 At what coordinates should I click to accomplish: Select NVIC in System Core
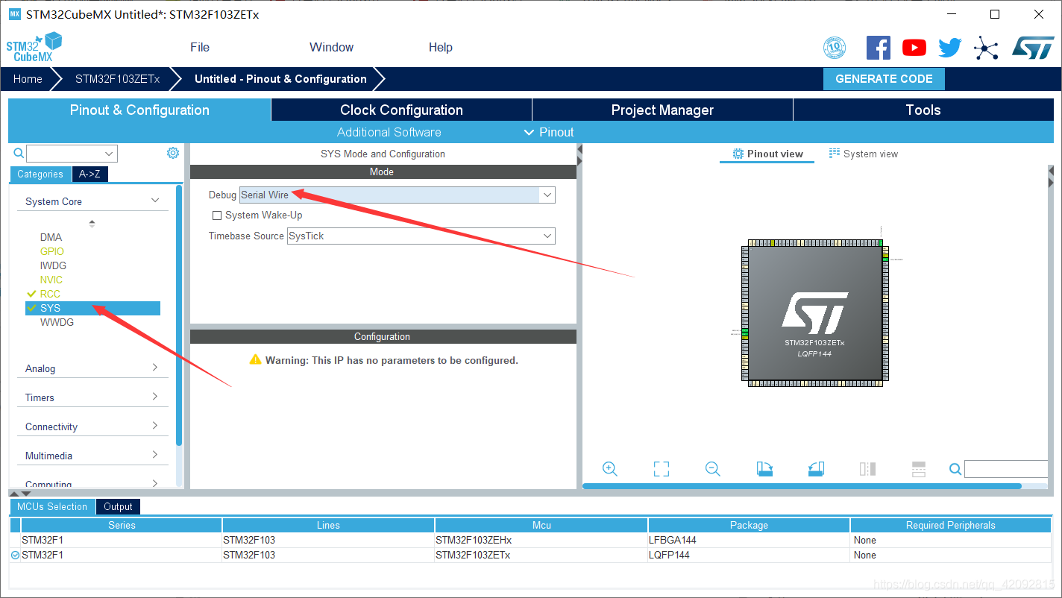point(51,280)
